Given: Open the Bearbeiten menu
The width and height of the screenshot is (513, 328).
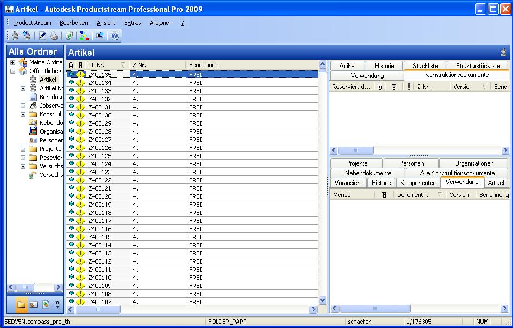Looking at the screenshot, I should 74,23.
